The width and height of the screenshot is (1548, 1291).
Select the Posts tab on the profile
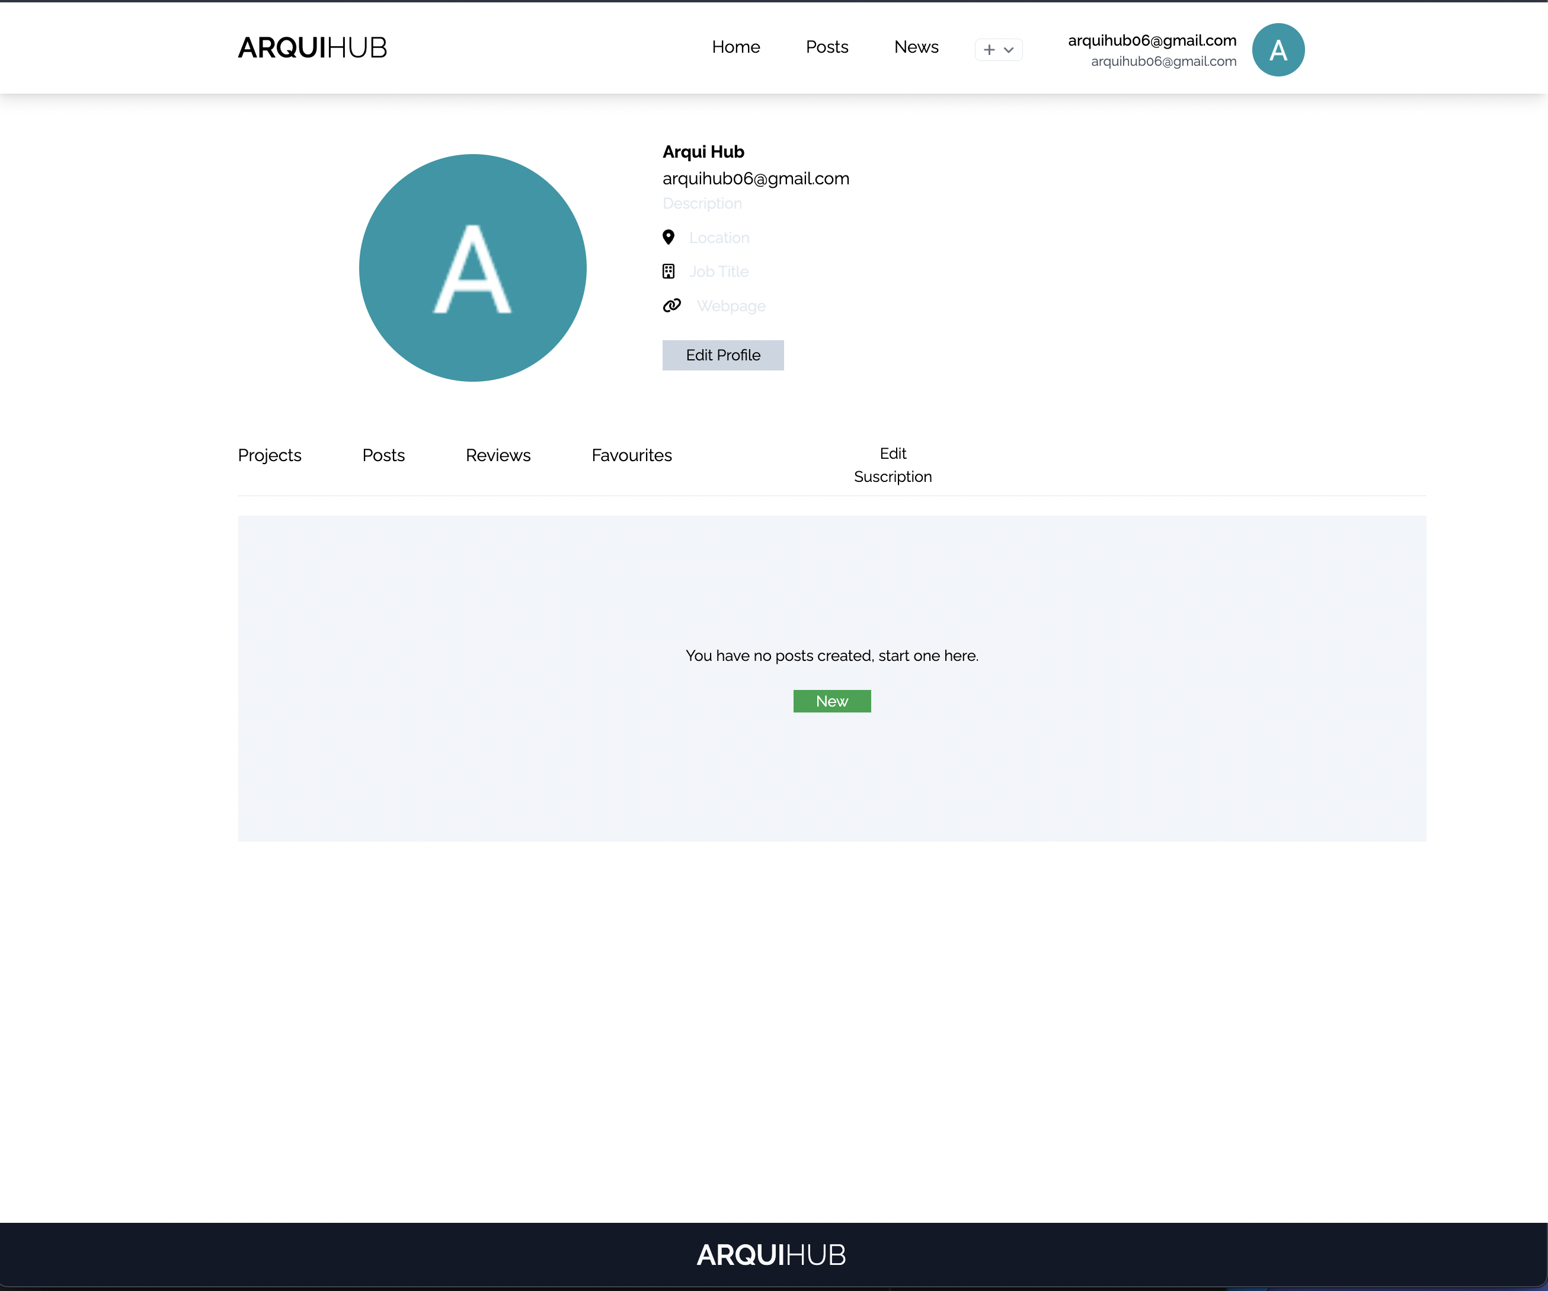pyautogui.click(x=383, y=455)
